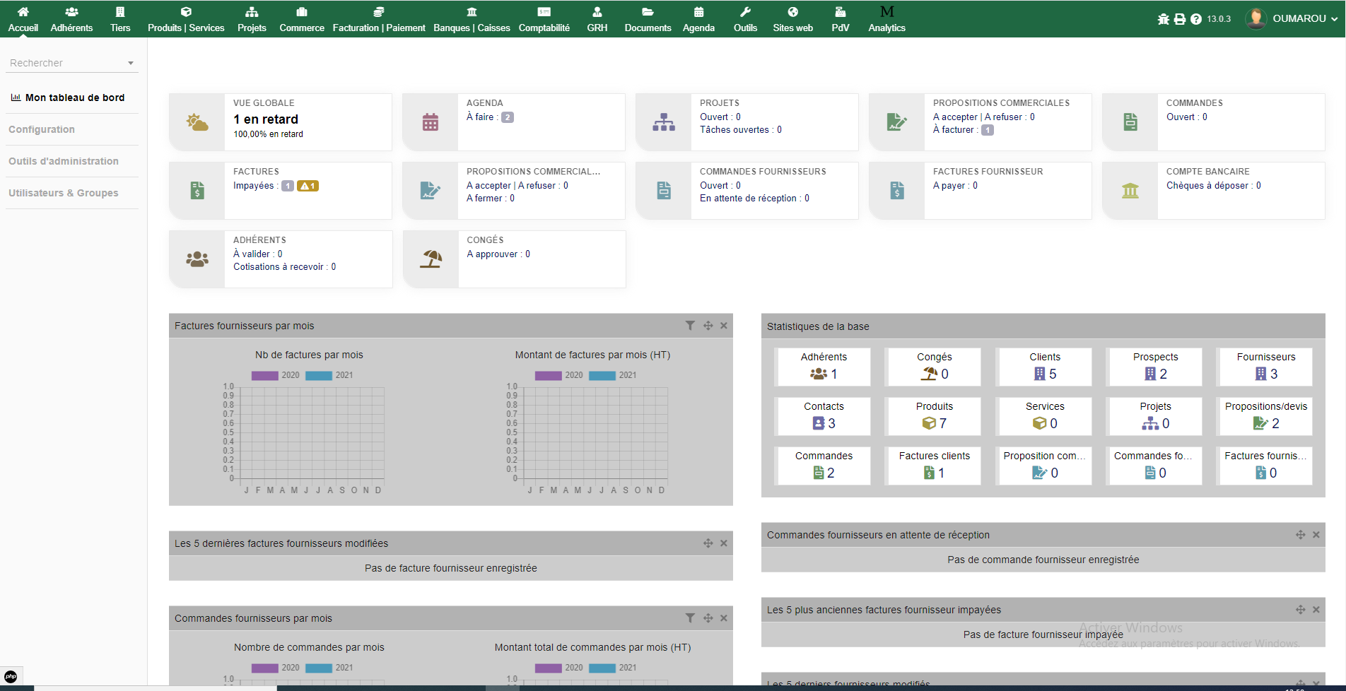Click the printer icon in top bar
The image size is (1346, 691).
1180,19
